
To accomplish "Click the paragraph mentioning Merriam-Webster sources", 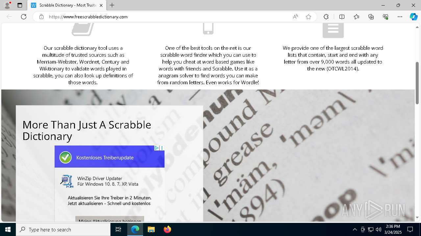I will (x=83, y=65).
